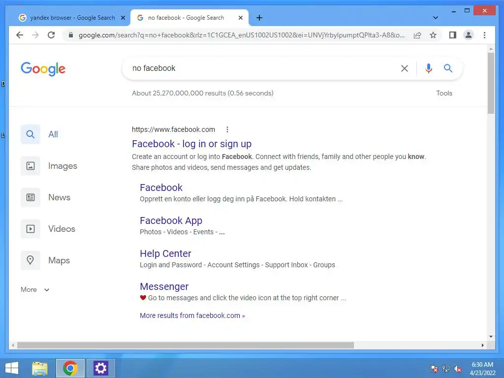Select the All search filter icon
This screenshot has width=504, height=378.
pyautogui.click(x=30, y=134)
